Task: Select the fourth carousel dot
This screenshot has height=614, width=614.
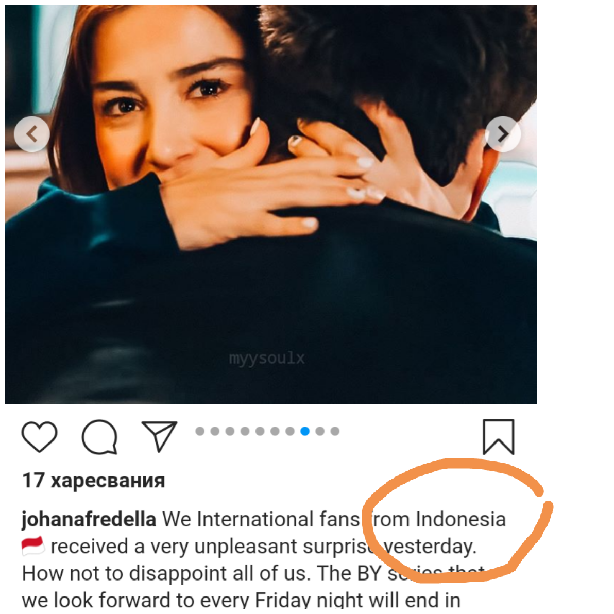Action: 245,431
